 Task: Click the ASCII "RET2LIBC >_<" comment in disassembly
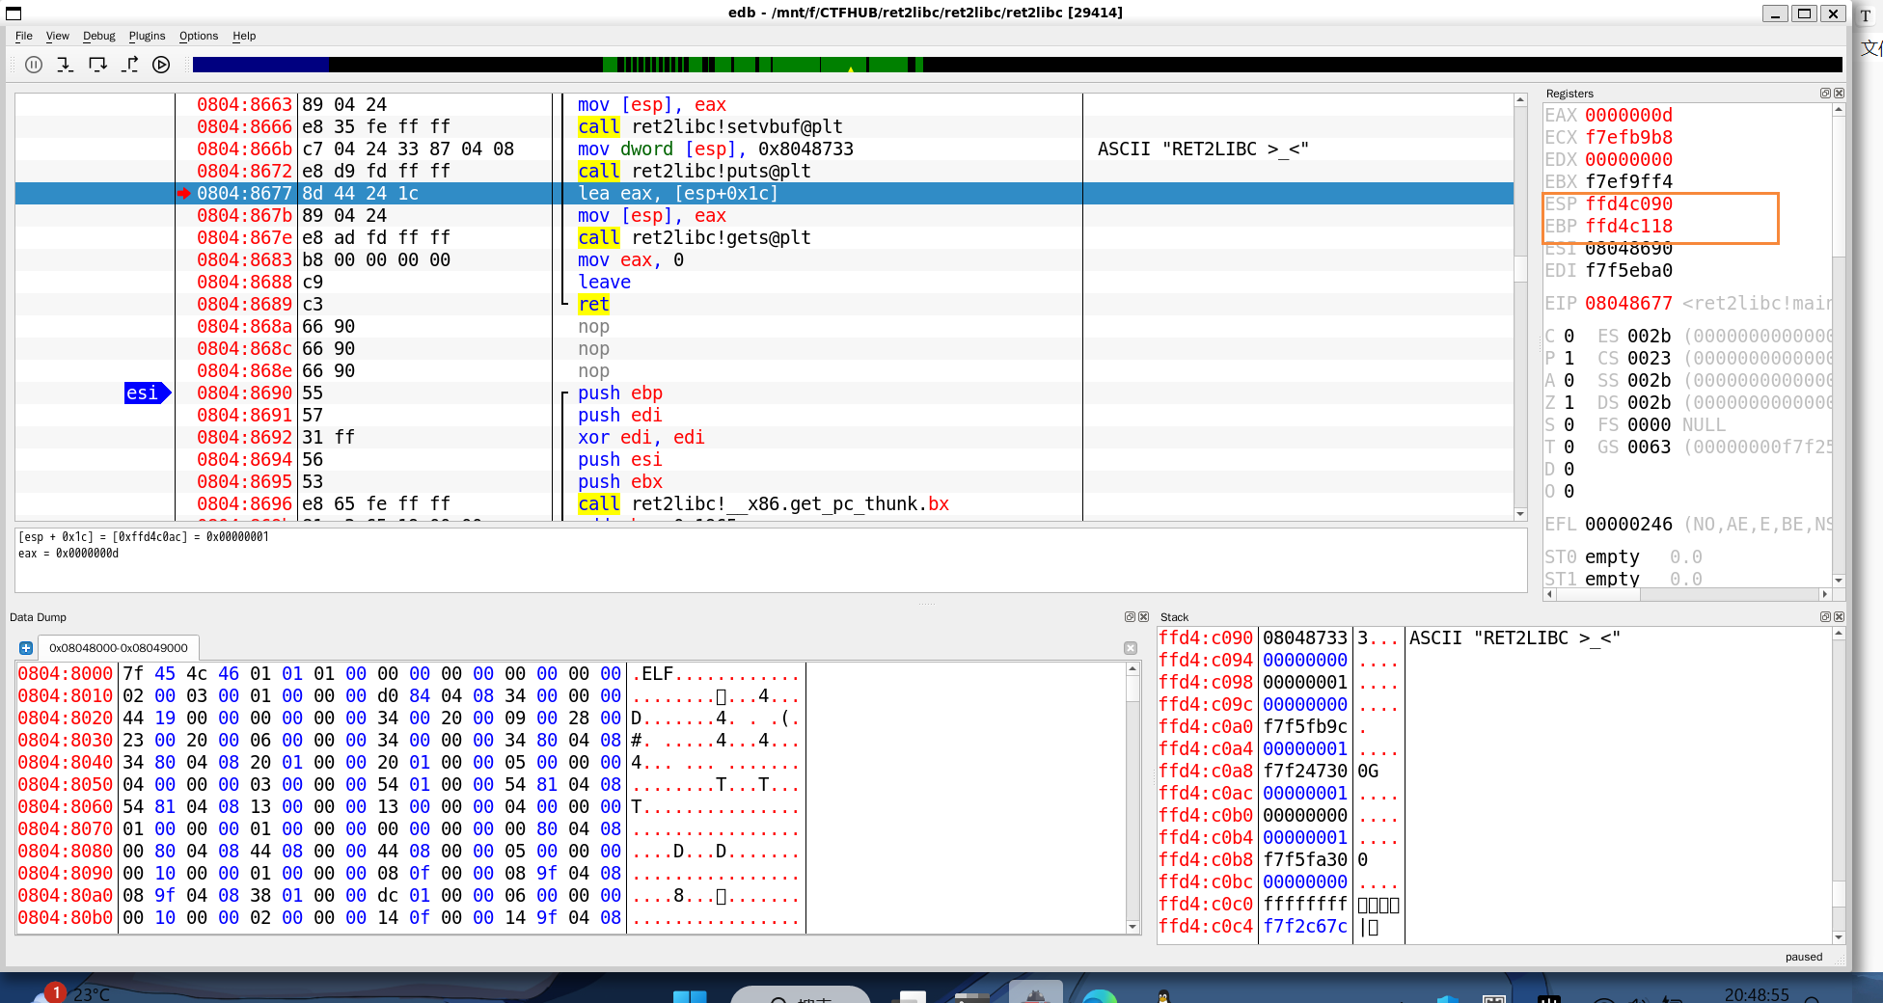1203,149
